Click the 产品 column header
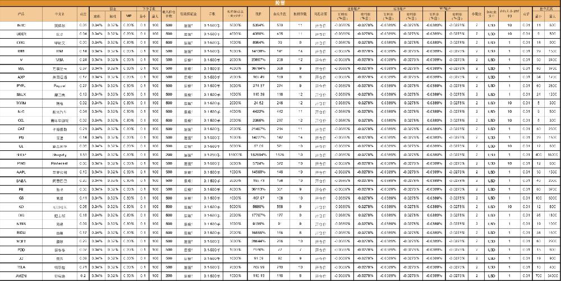 click(21, 12)
